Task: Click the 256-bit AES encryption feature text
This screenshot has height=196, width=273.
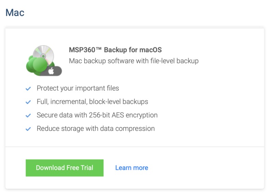Action: 97,115
